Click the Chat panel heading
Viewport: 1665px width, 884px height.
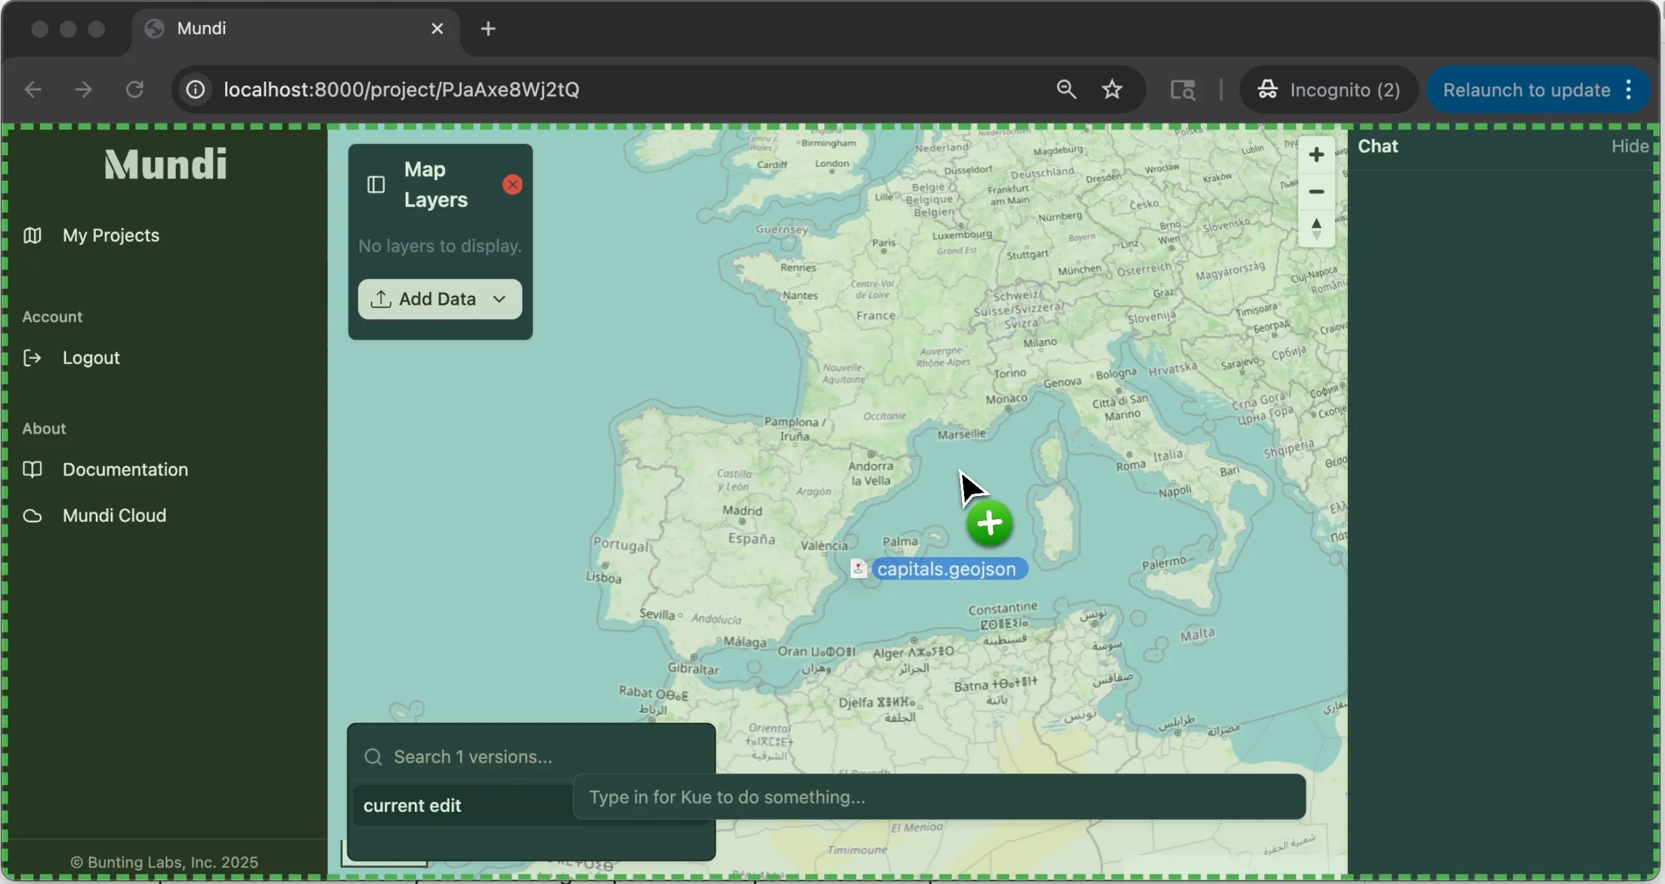[x=1378, y=146]
